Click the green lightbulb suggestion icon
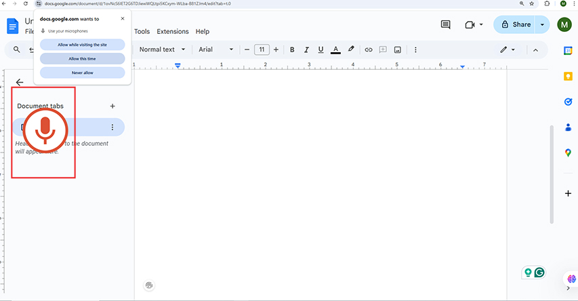This screenshot has width=578, height=301. pos(528,273)
